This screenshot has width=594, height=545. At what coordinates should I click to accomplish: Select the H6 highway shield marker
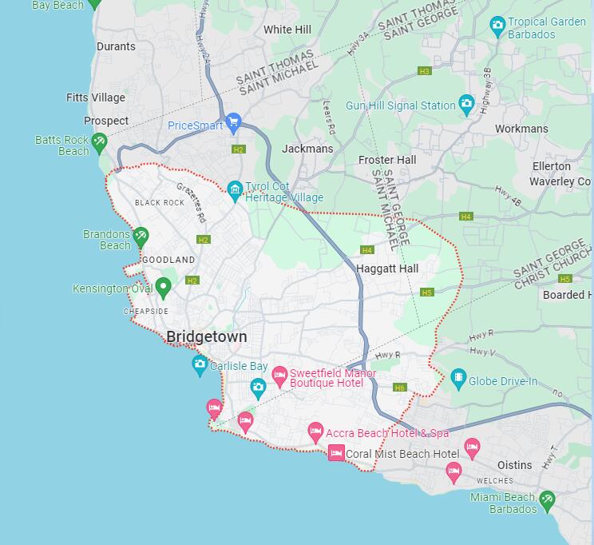[x=400, y=388]
